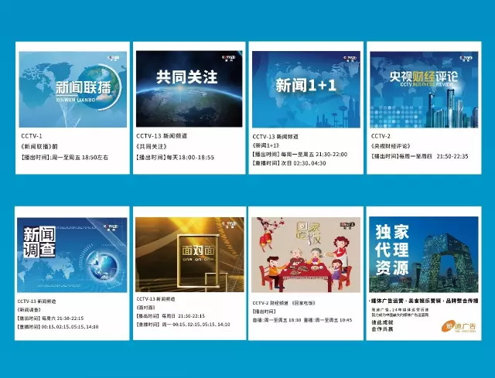Click the CCTV logo on 新闻联播 image

pos(114,59)
